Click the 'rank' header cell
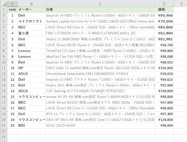Image resolution: width=187 pixels, height=142 pixels. pyautogui.click(x=12, y=9)
